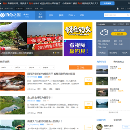The height and width of the screenshot is (130, 130).
Task: Click the search magnifier icon
Action: [127, 15]
